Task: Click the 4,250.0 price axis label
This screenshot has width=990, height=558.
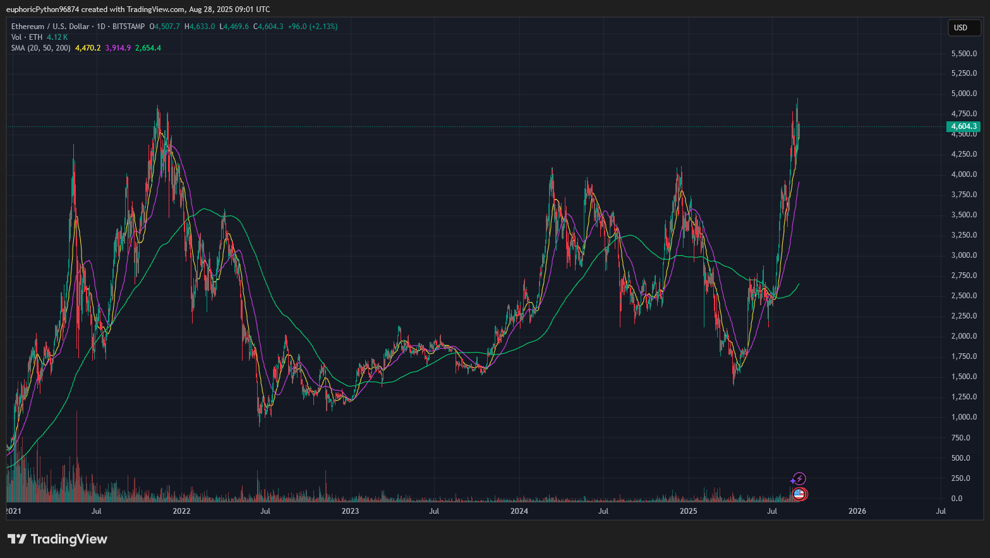Action: (964, 154)
